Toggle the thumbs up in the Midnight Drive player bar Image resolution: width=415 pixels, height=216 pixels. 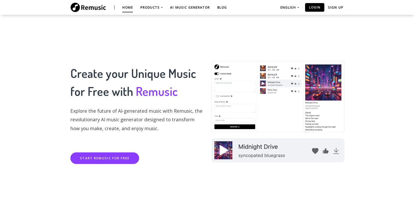pyautogui.click(x=326, y=151)
